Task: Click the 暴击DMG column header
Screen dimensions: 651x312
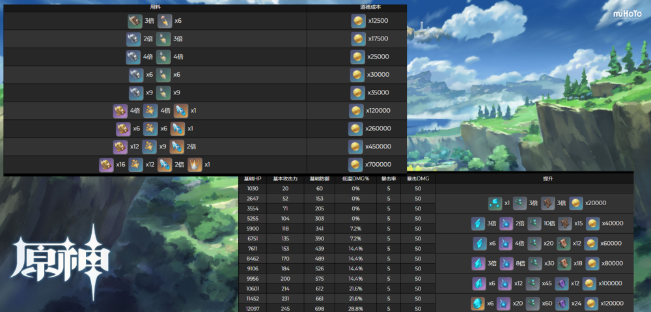Action: tap(418, 178)
